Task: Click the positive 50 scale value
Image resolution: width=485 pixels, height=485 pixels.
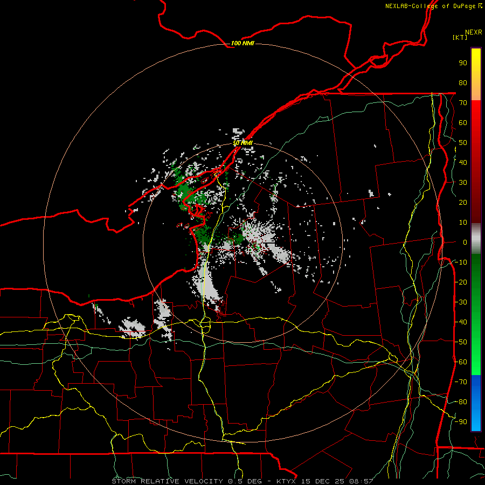Action: click(463, 143)
